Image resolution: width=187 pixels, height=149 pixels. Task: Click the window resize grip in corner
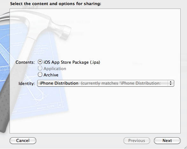point(184,147)
